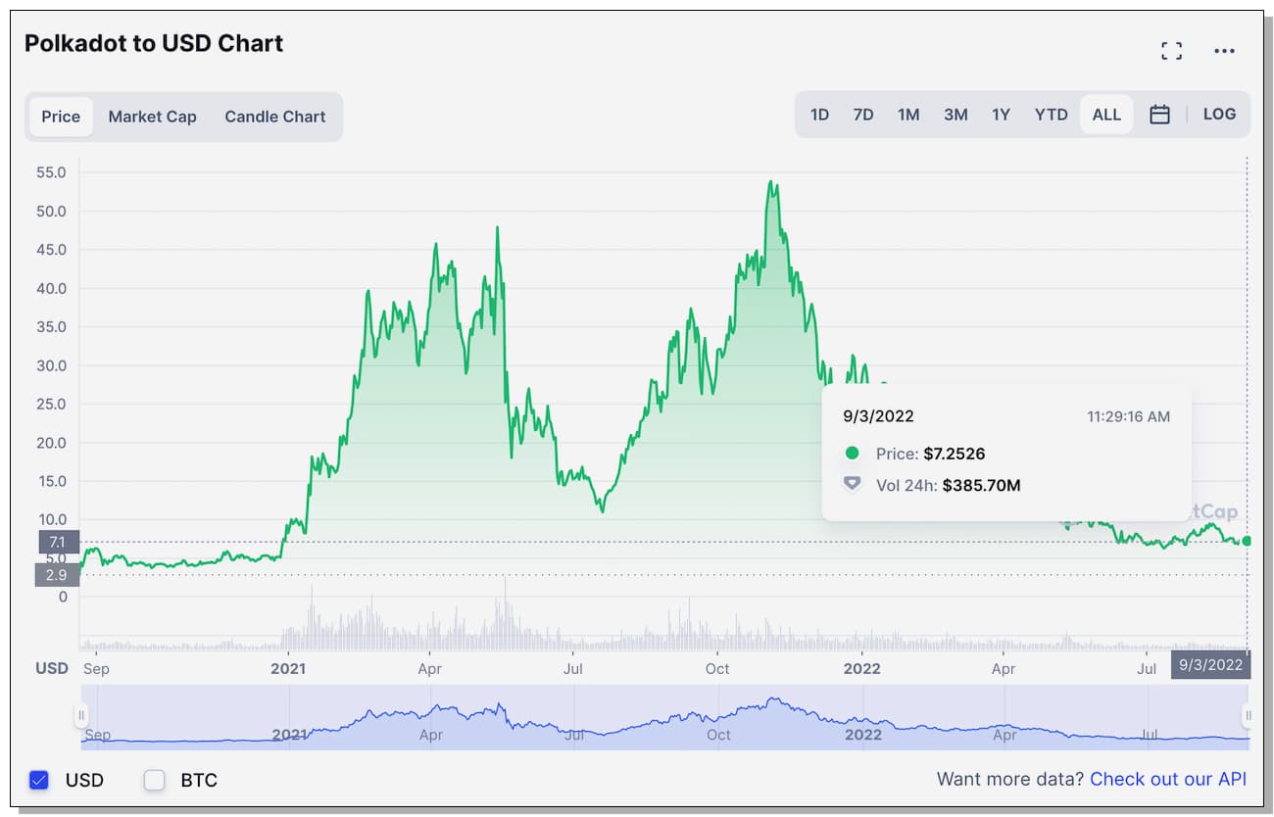
Task: Select the 7D time range
Action: 862,115
